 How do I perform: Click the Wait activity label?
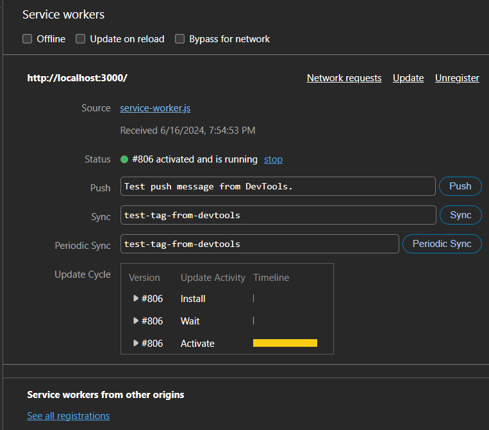point(190,321)
